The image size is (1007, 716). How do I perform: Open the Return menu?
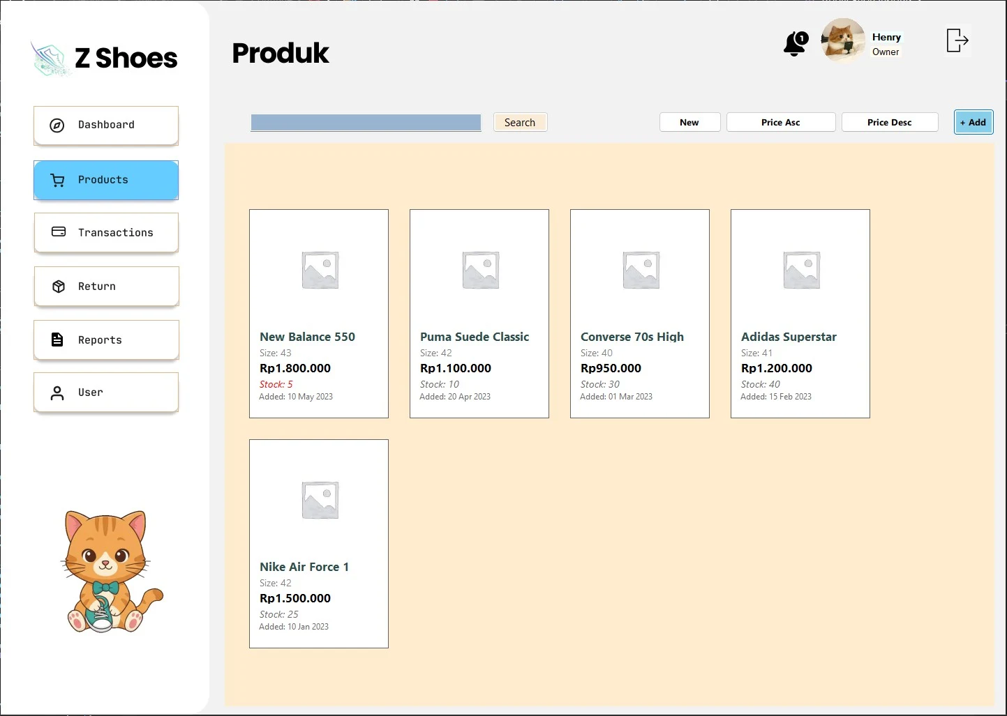tap(106, 286)
